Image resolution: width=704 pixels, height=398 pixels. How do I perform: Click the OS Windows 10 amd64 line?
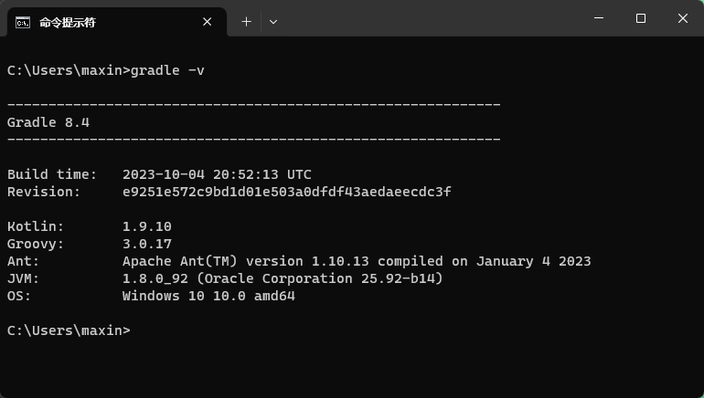pos(208,296)
